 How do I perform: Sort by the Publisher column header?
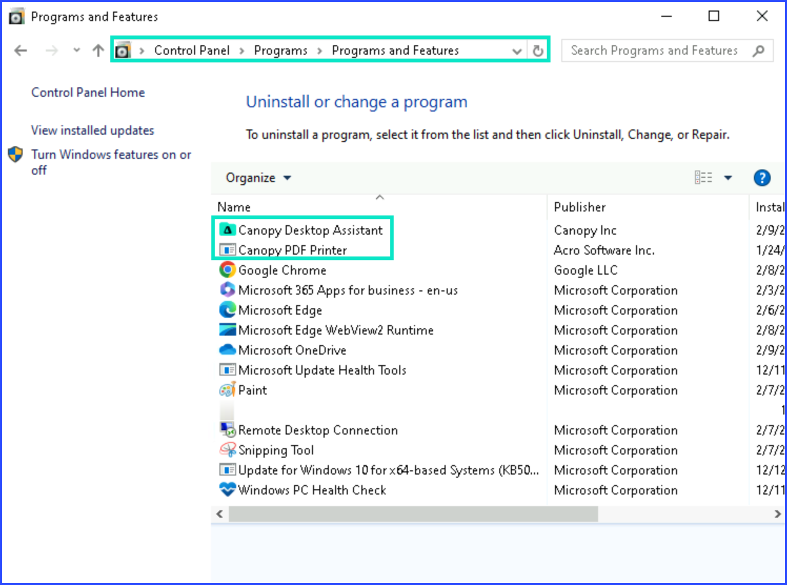point(648,207)
